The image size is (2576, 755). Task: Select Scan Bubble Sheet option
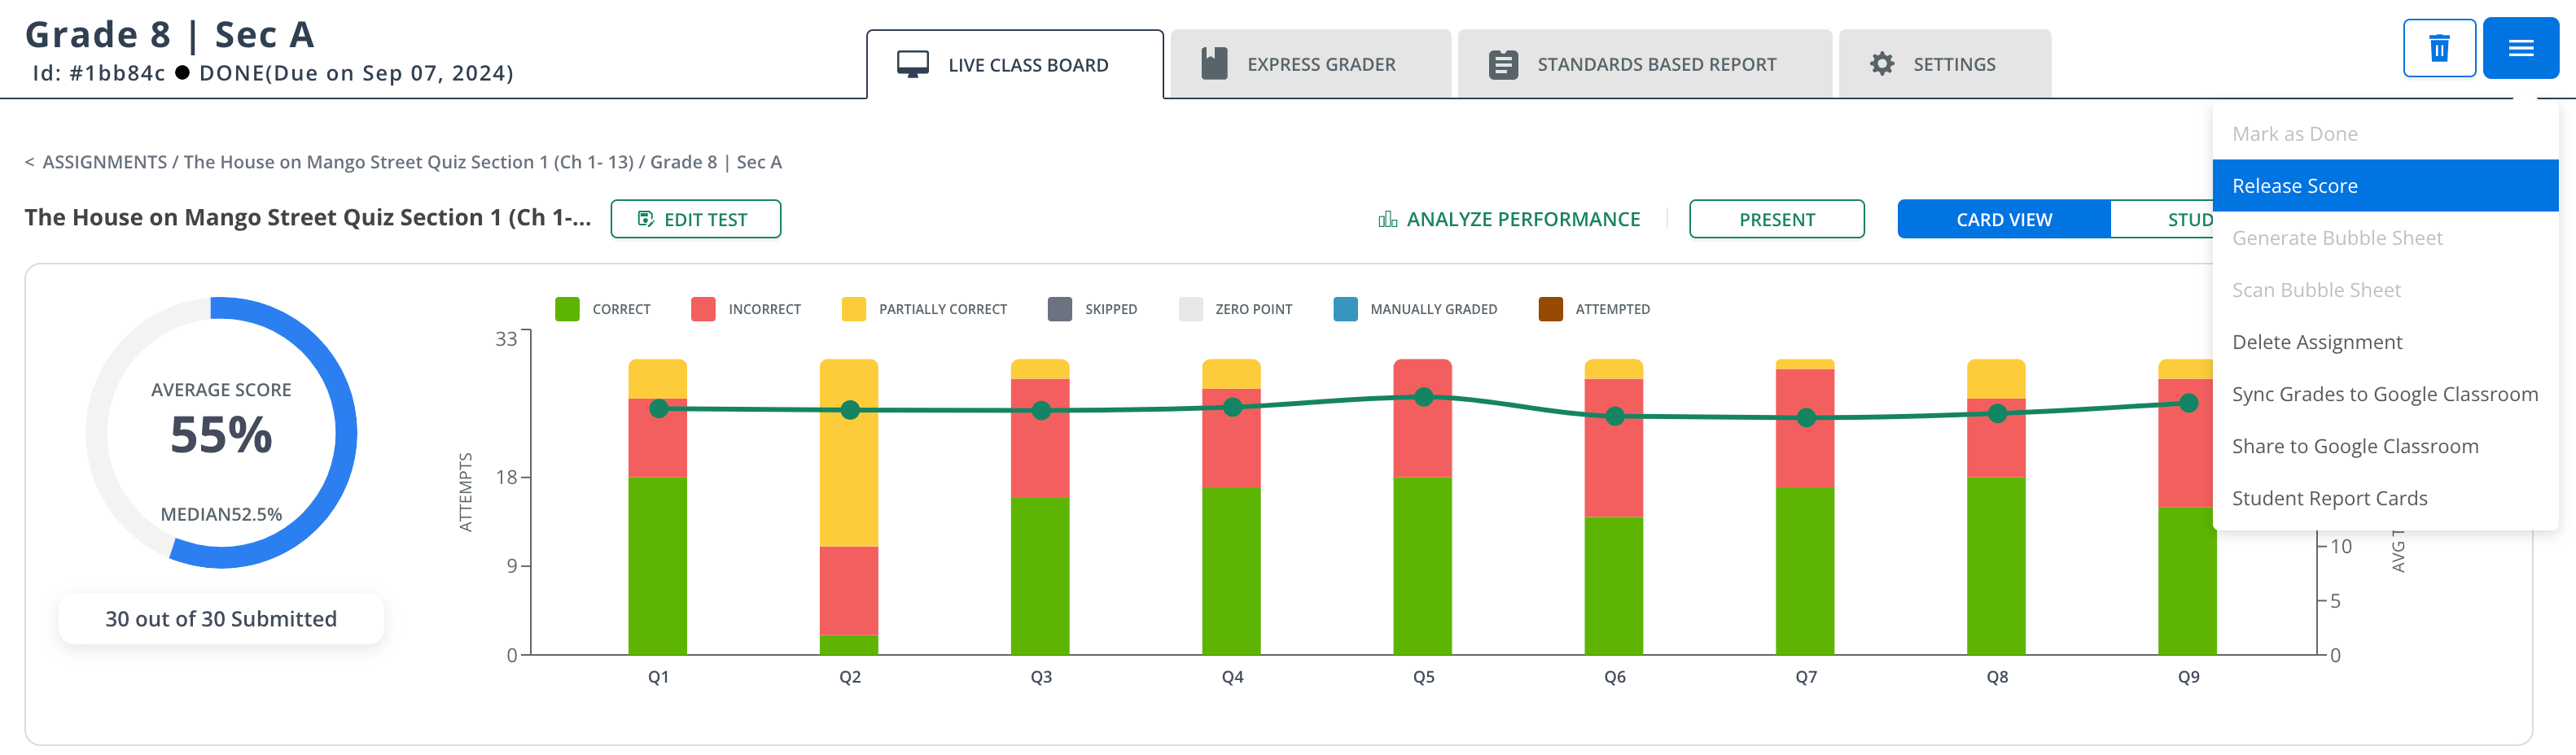pos(2385,290)
